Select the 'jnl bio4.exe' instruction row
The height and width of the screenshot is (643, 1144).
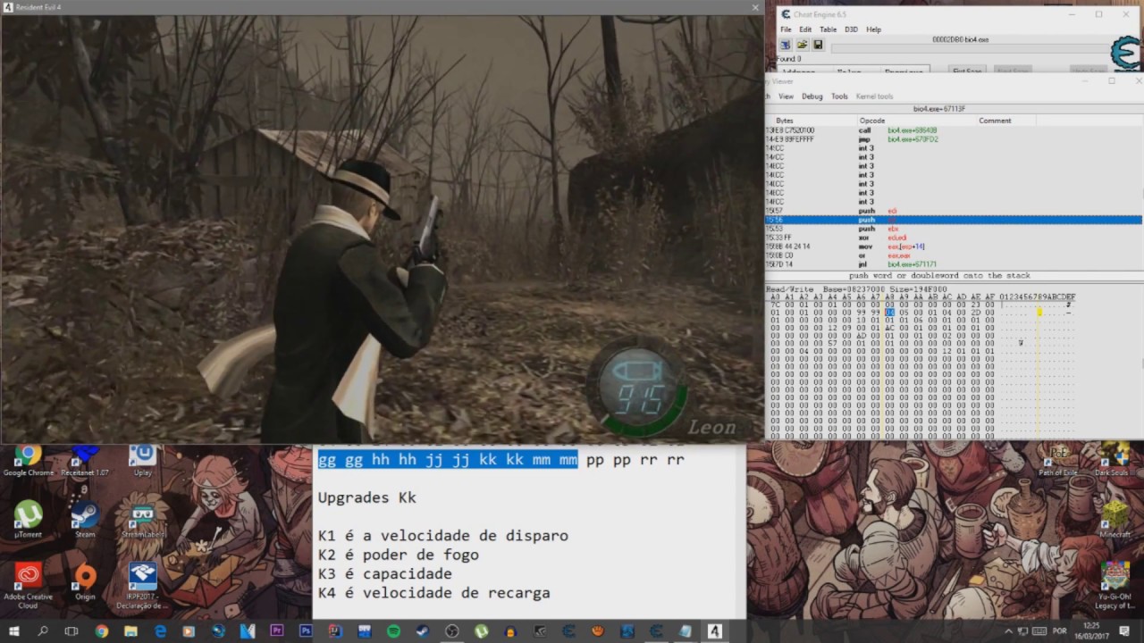[954, 264]
